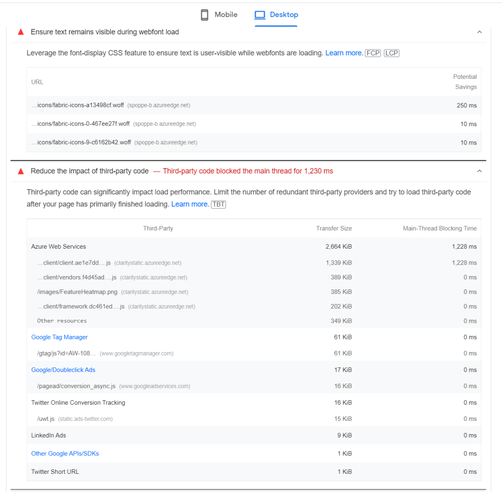This screenshot has height=492, width=502.
Task: Select the /uwt.js resource row
Action: pos(254,418)
